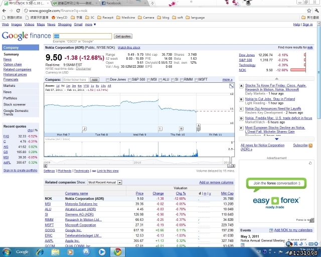Viewport: 321px width, 257px height.
Task: Open the VeryCD bookmark
Action: pos(59,18)
